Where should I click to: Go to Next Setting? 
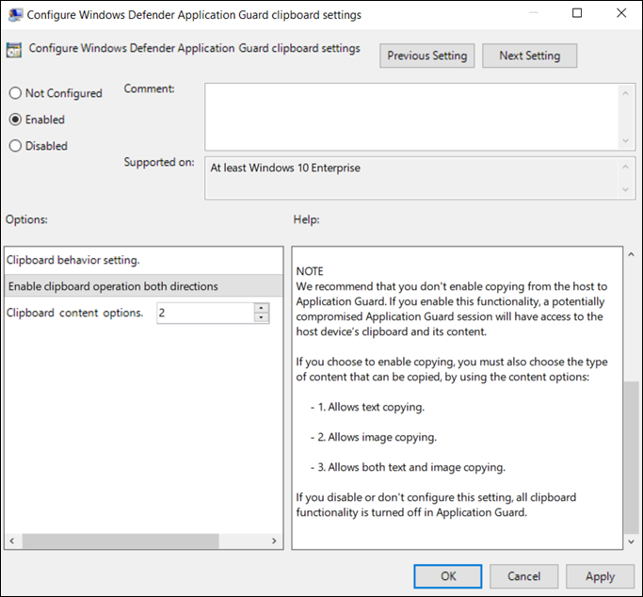[529, 56]
